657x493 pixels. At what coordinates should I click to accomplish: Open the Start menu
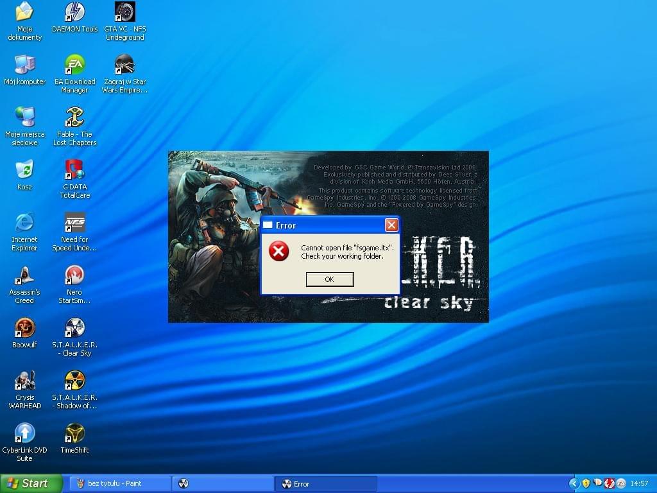point(31,483)
